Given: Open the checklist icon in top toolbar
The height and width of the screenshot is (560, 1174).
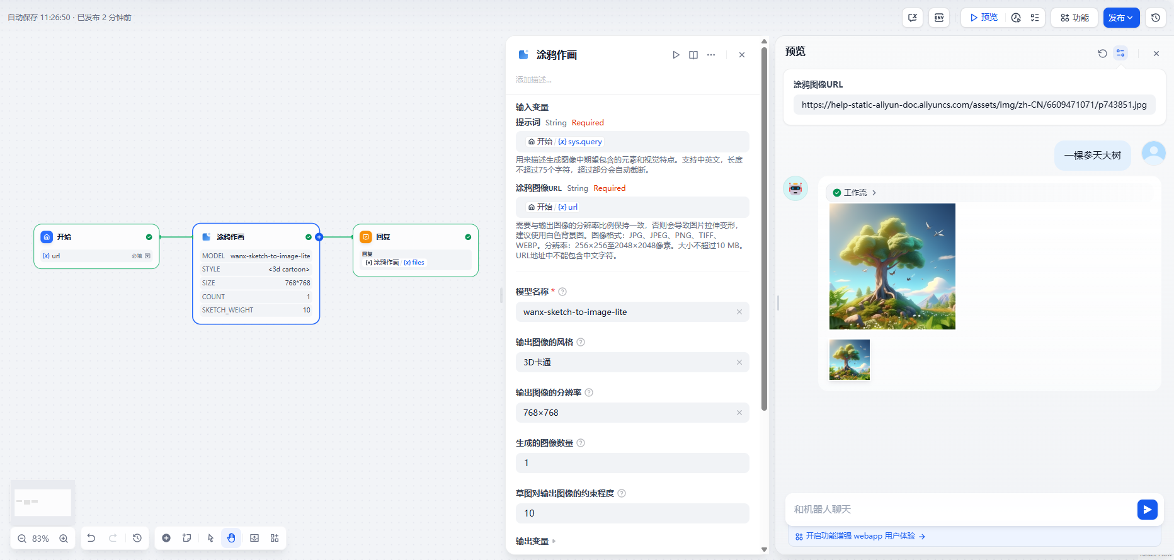Looking at the screenshot, I should 1034,18.
